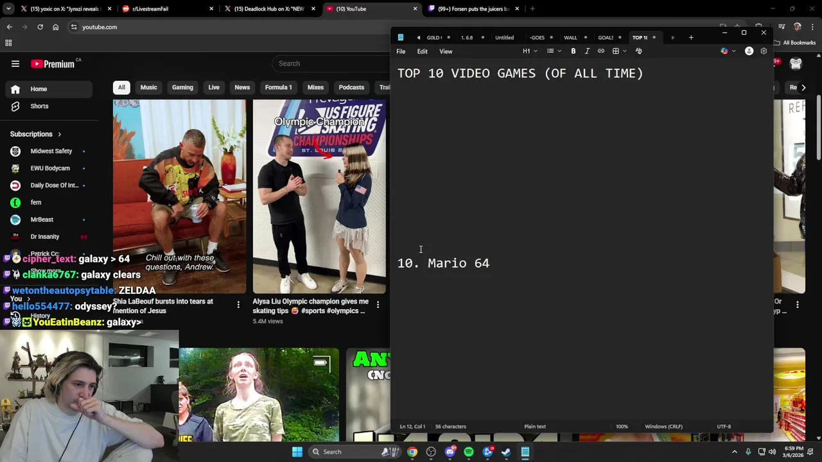The image size is (822, 462).
Task: Add a new Notepad tab
Action: tap(691, 37)
